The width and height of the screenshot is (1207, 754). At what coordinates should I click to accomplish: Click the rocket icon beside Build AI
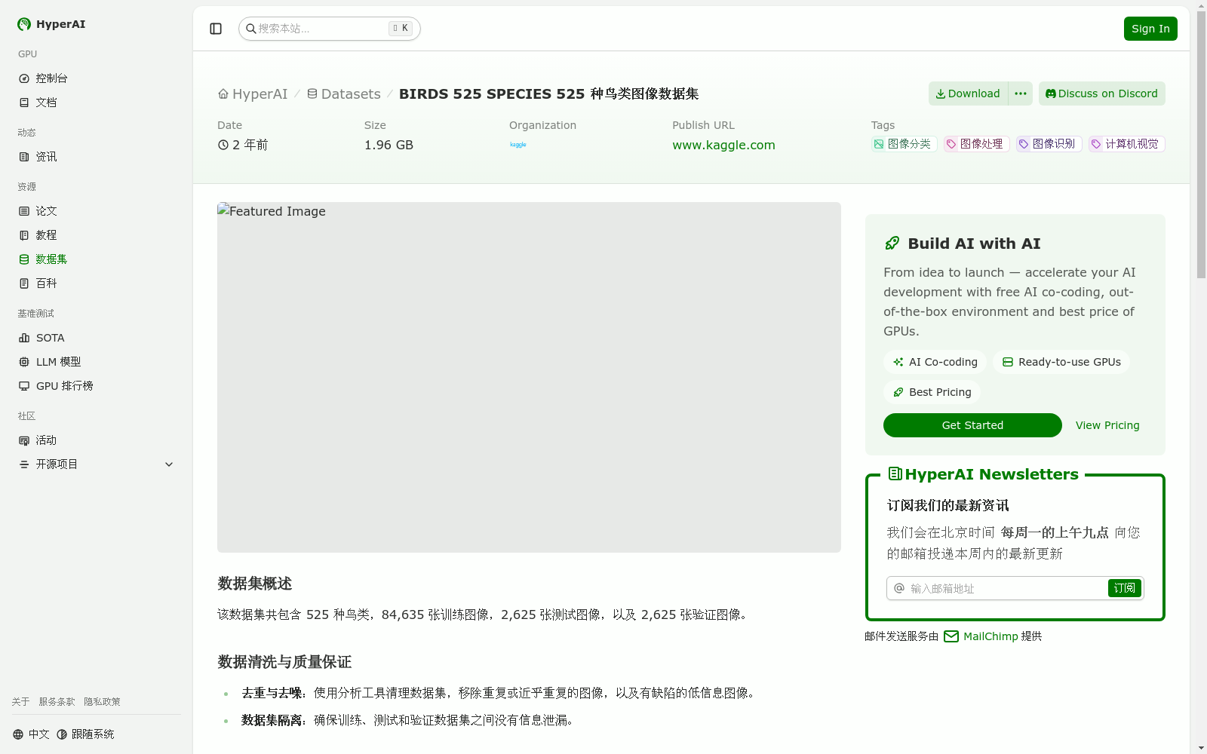coord(892,244)
